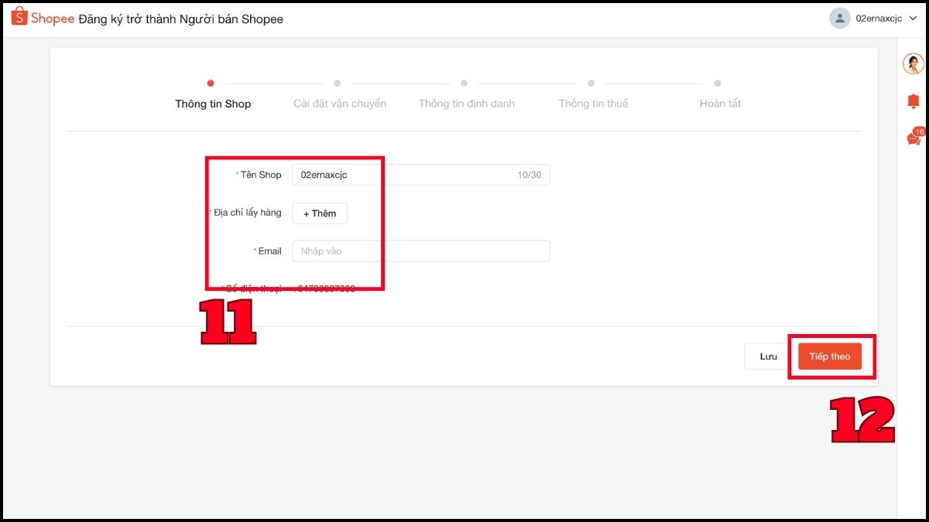This screenshot has width=929, height=522.
Task: Expand the 02ernaxcjc account dropdown arrow
Action: pyautogui.click(x=913, y=19)
